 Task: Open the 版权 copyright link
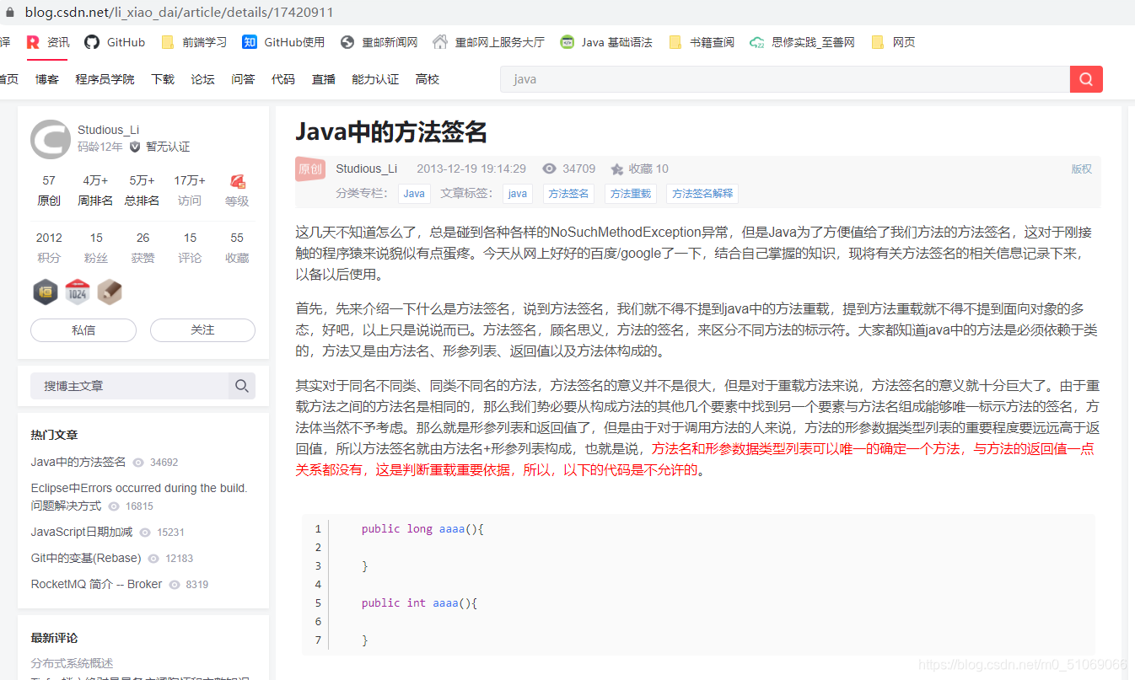1082,169
